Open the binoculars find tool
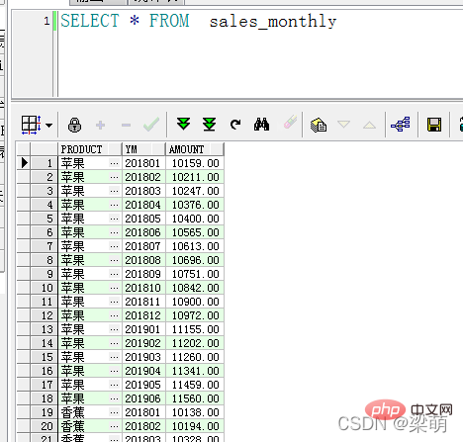Screen dimensions: 463x442 click(x=261, y=125)
